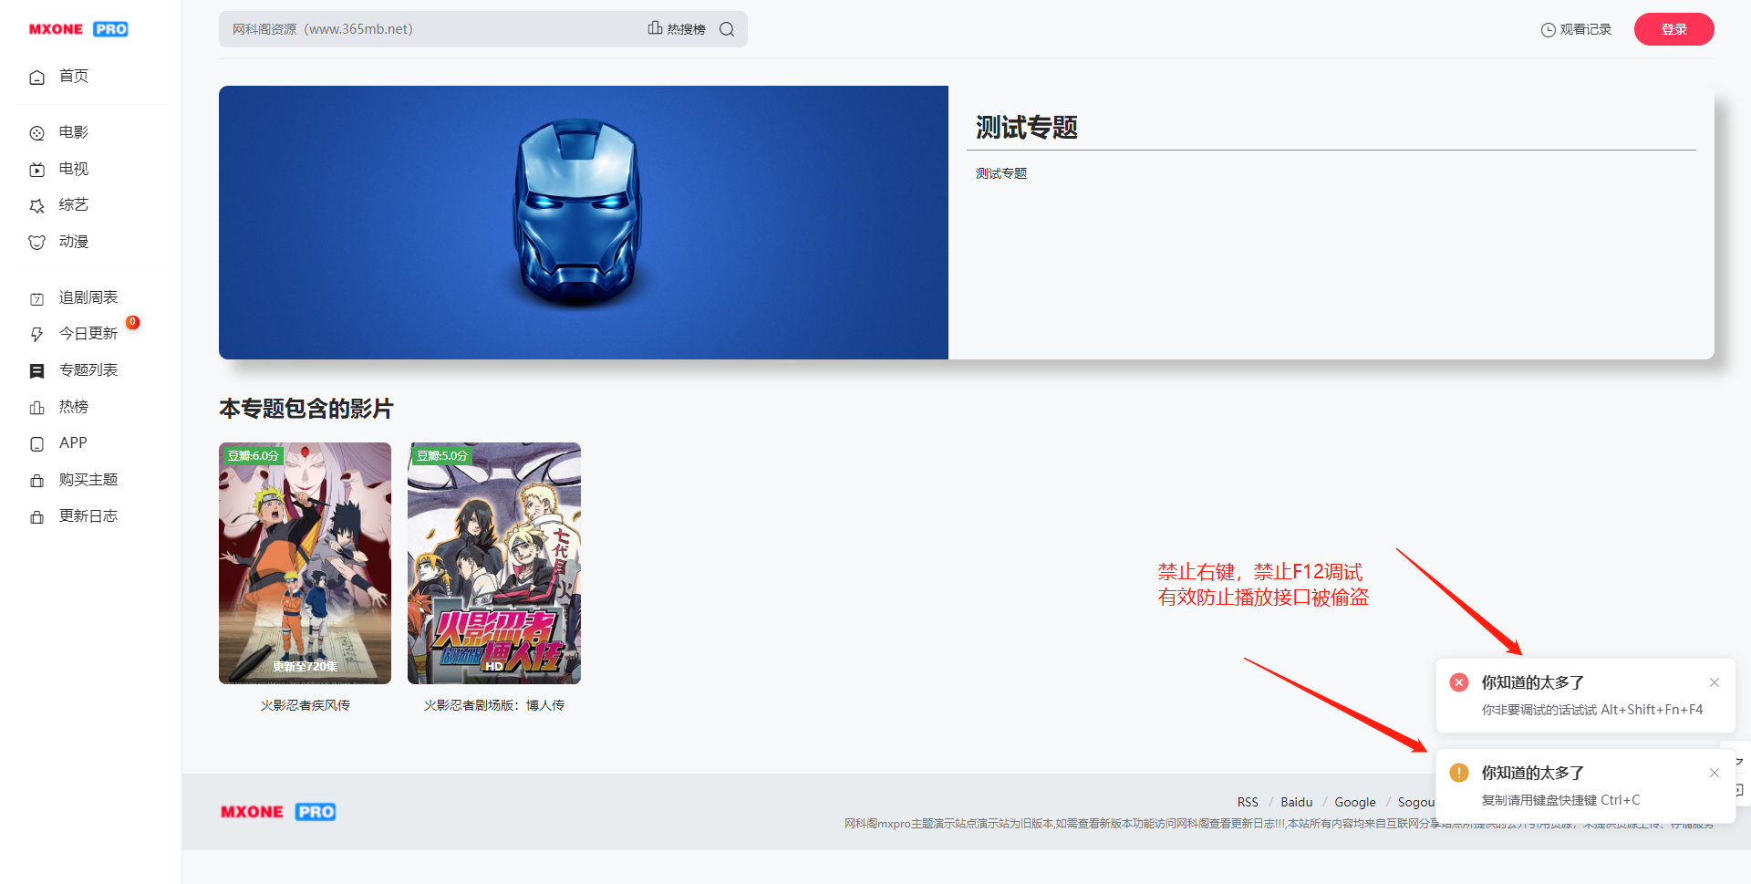Click the 热搜榜 text in search bar

pyautogui.click(x=687, y=29)
